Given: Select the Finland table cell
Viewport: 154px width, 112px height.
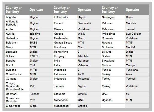Looking at the screenshot, I should click(65, 23).
